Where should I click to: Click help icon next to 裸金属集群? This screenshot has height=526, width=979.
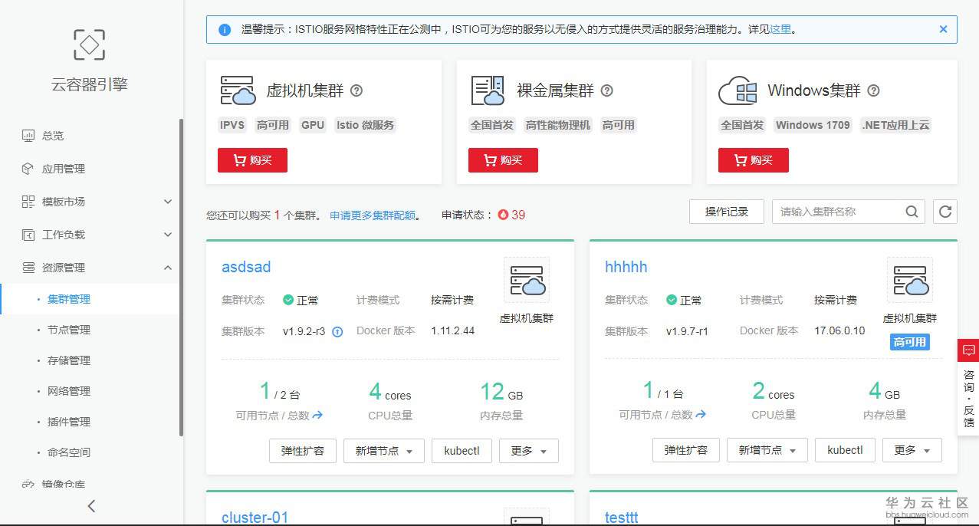607,90
